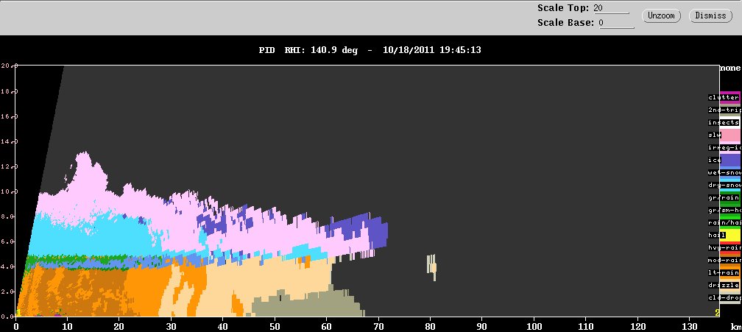
Task: Select the ice legend color swatch
Action: pyautogui.click(x=731, y=160)
